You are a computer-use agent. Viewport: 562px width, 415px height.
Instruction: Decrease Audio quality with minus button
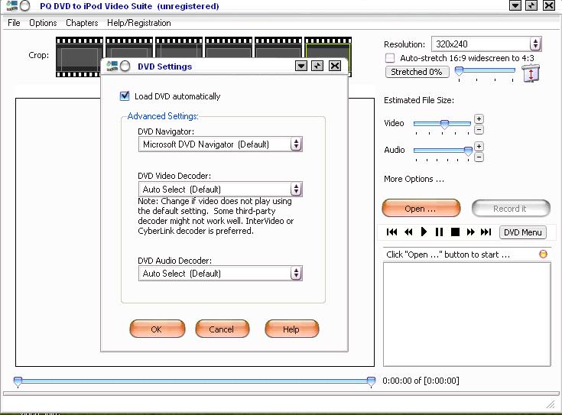coord(479,157)
